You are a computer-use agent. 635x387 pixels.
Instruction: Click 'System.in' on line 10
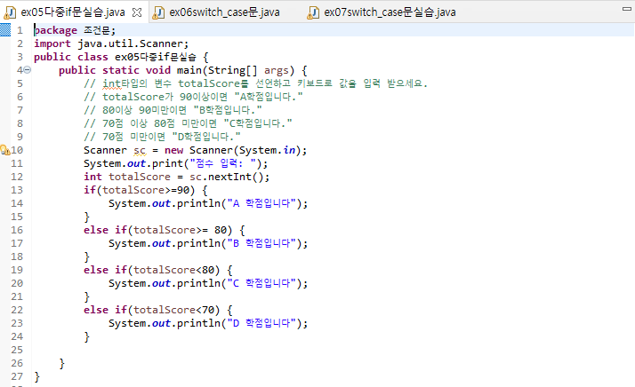(268, 150)
